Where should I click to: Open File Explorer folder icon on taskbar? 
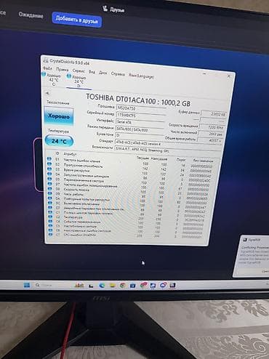coord(112,286)
